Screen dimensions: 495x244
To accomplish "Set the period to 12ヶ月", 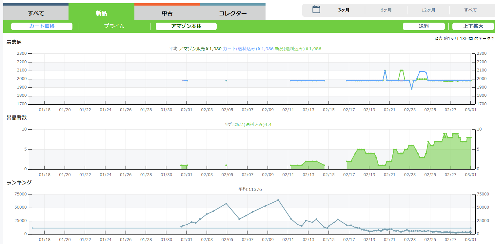I will [x=428, y=10].
